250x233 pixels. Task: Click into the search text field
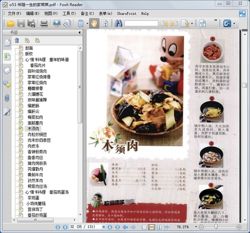tap(141, 23)
